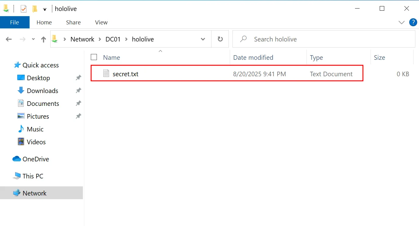Select OneDrive in navigation pane
Image resolution: width=419 pixels, height=226 pixels.
pyautogui.click(x=36, y=159)
